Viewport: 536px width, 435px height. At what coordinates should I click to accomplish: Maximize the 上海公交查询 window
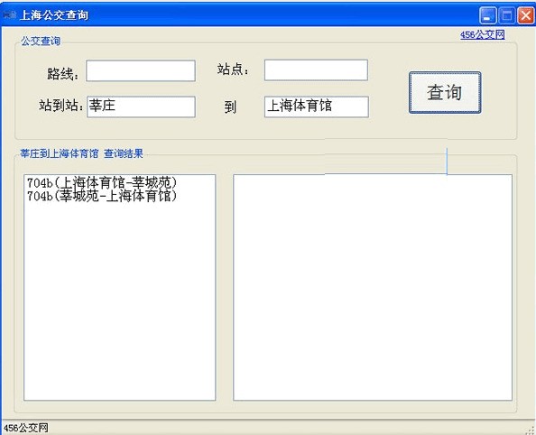pos(507,15)
